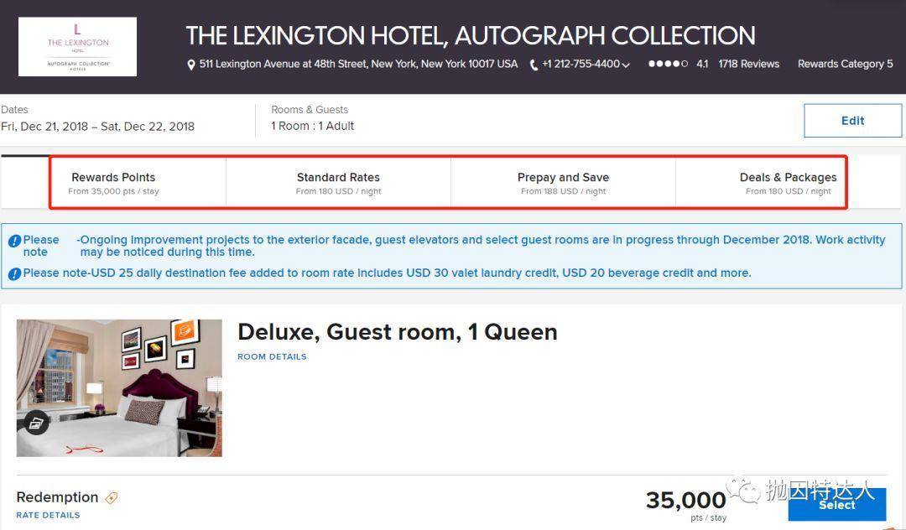Open the Prepay and Save tab
The image size is (906, 530).
point(563,183)
